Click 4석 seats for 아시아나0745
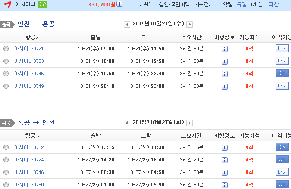 point(249,74)
